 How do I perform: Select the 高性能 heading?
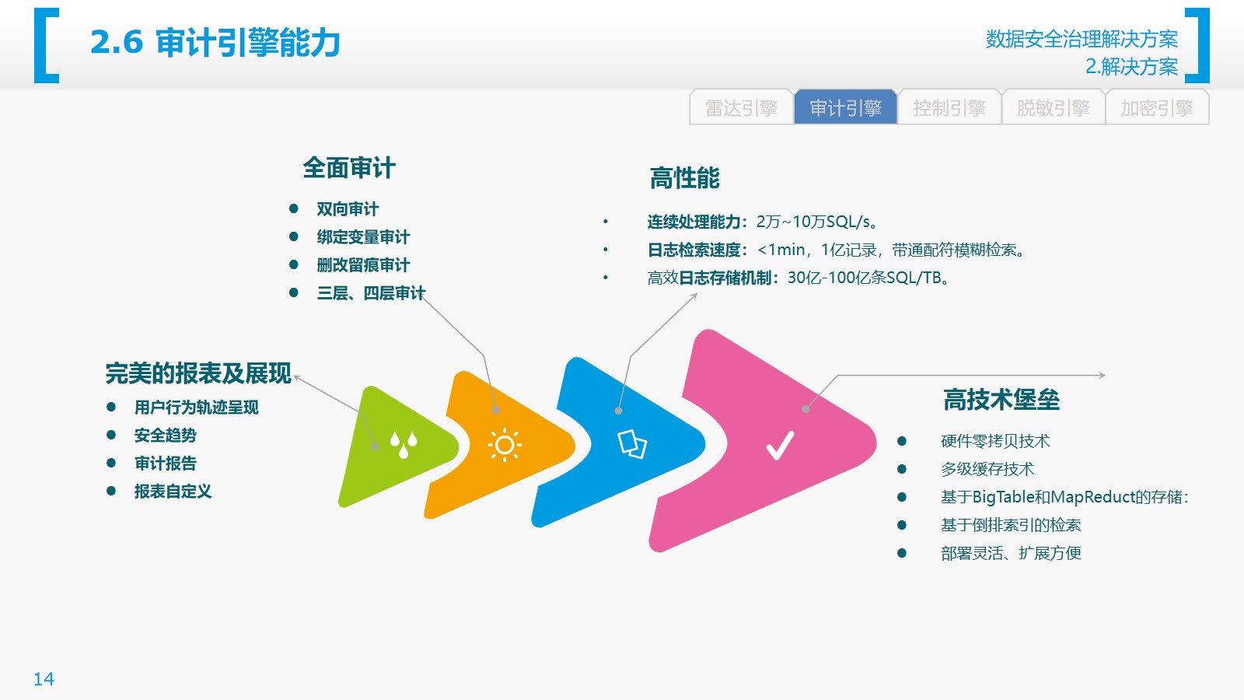pos(684,178)
